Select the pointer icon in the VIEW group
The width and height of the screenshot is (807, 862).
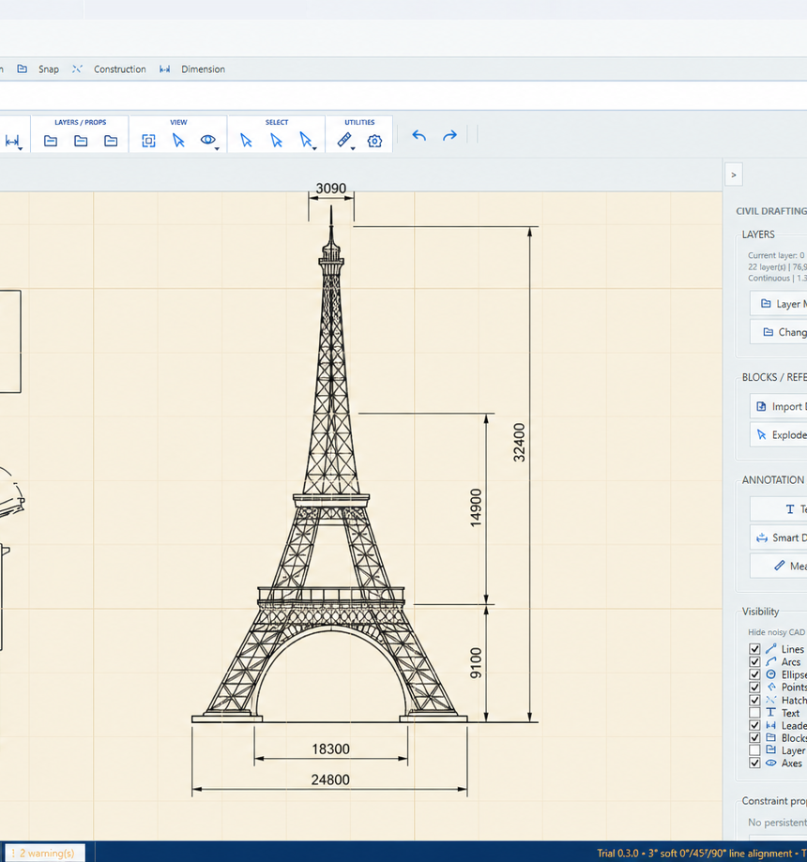[178, 141]
